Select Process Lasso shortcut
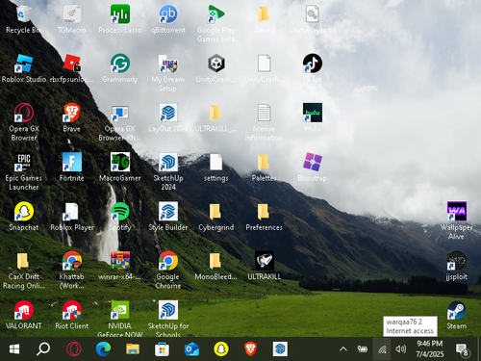Viewport: 481px width, 361px height. [120, 14]
